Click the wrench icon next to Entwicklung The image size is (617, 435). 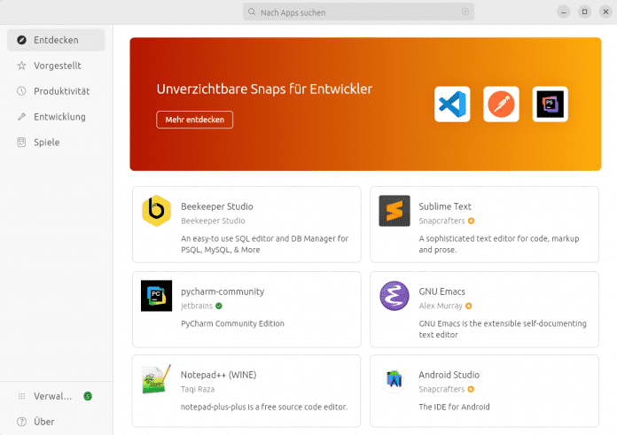(x=21, y=117)
